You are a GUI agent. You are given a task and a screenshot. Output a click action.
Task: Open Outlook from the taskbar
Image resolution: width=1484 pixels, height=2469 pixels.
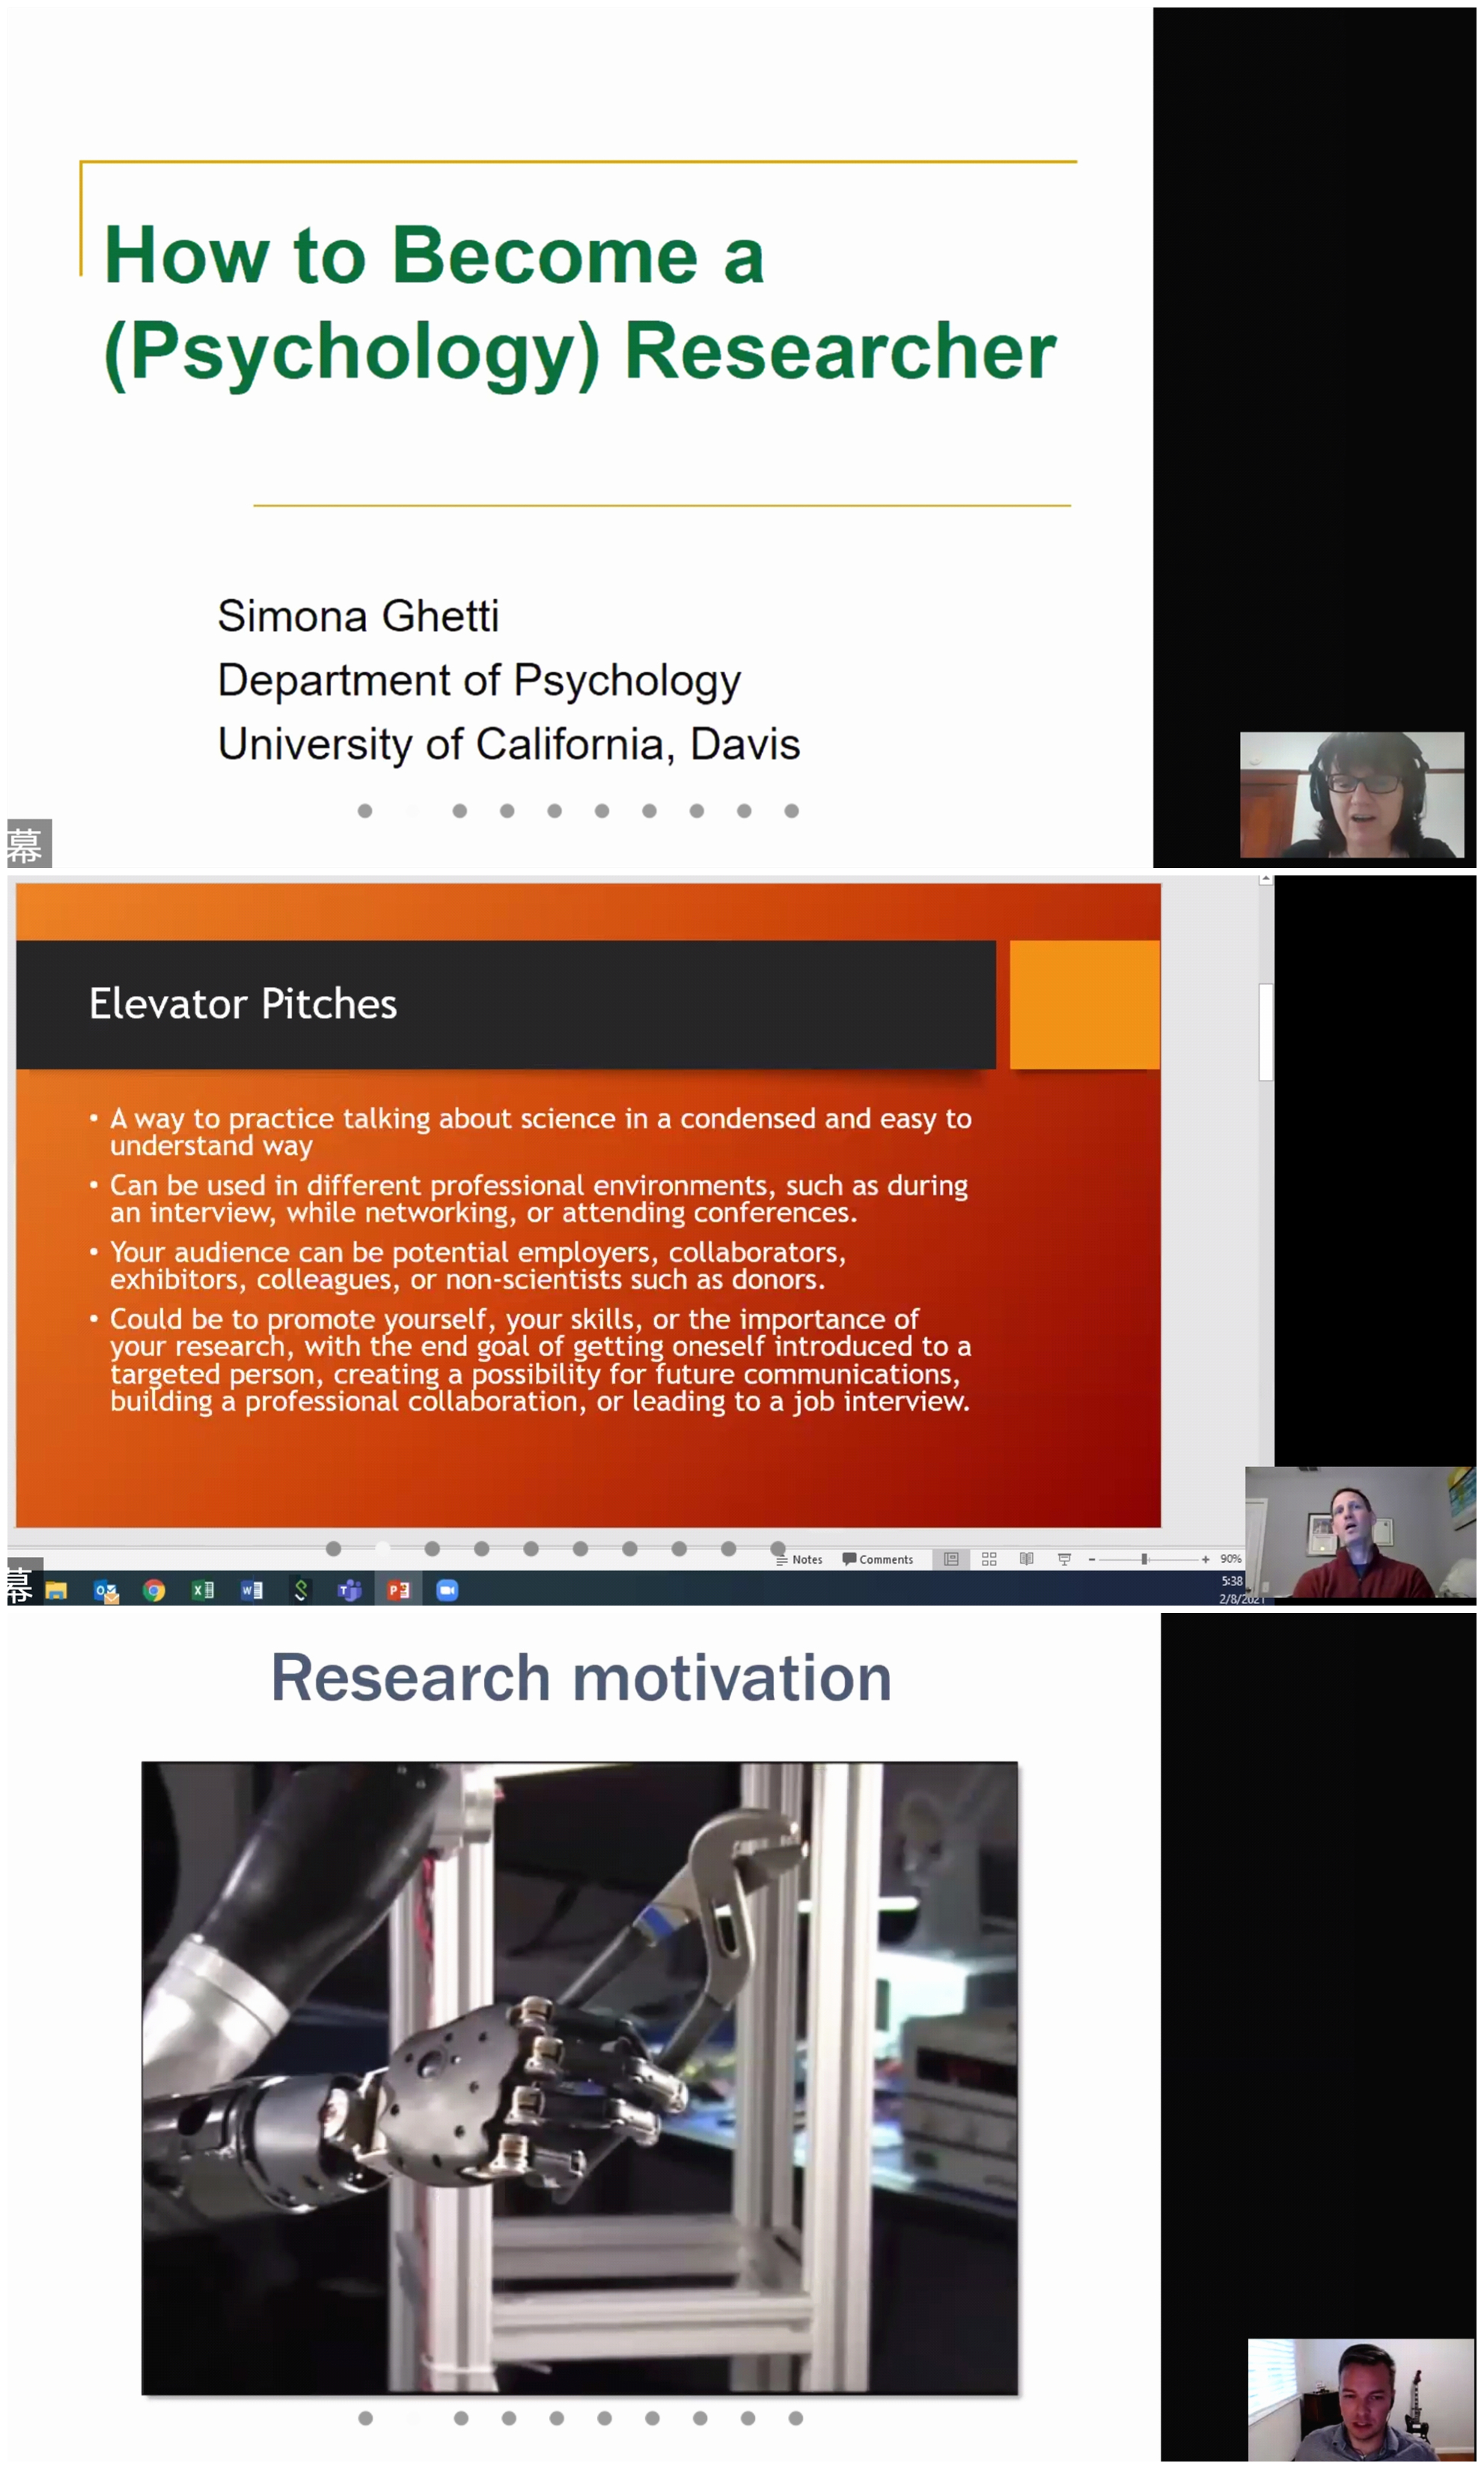coord(106,1590)
